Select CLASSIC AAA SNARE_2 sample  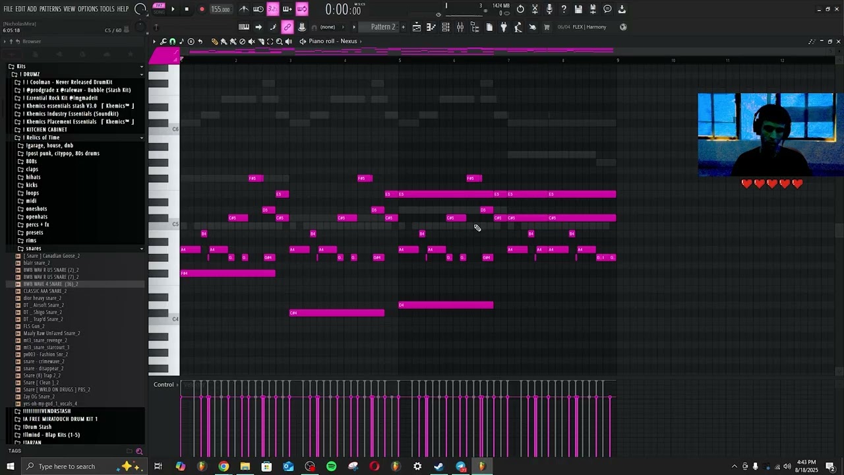(45, 291)
